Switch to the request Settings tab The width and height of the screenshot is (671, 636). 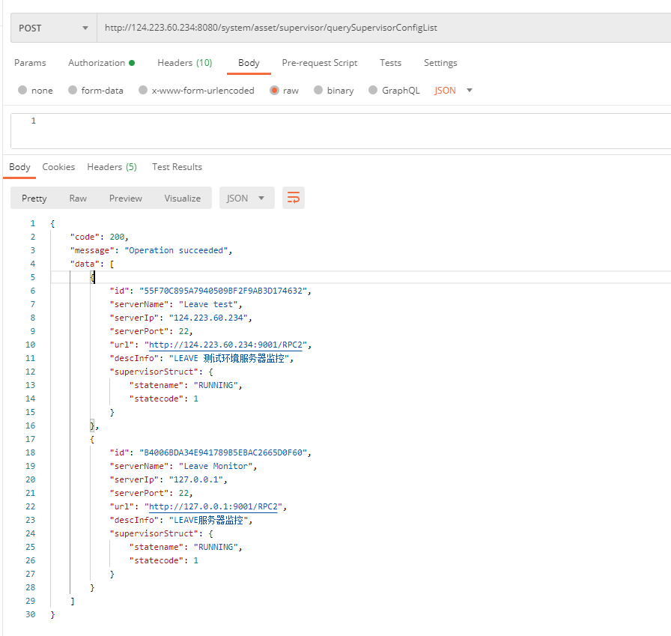(x=440, y=63)
